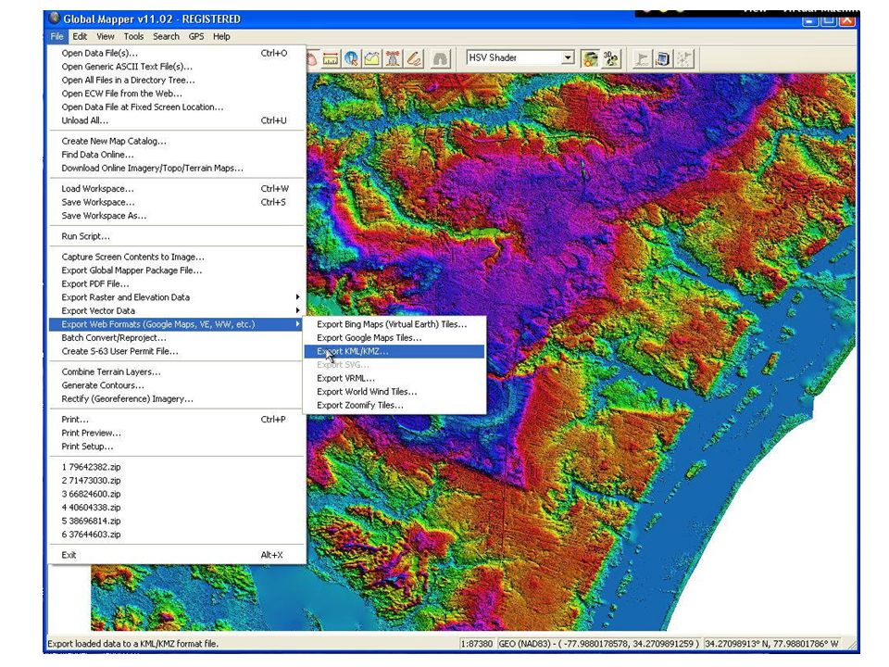Click the greyed GPS flag icon
The width and height of the screenshot is (889, 667).
tap(642, 57)
